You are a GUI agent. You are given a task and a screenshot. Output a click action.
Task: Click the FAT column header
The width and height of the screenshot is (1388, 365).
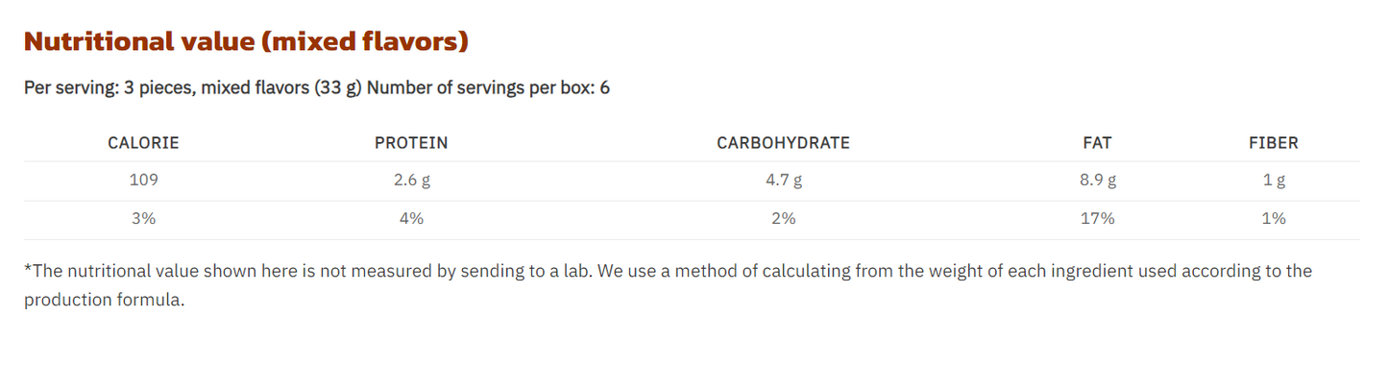point(1097,143)
